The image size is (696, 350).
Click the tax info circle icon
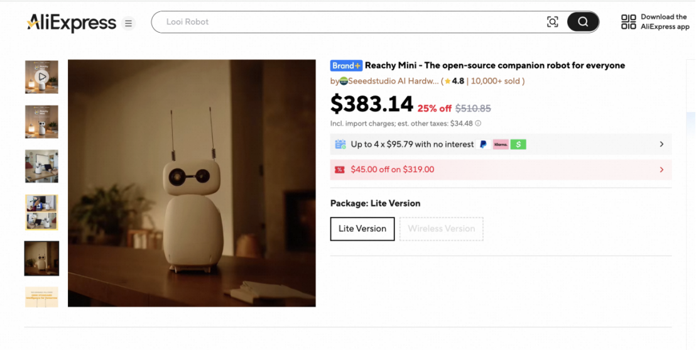click(478, 124)
